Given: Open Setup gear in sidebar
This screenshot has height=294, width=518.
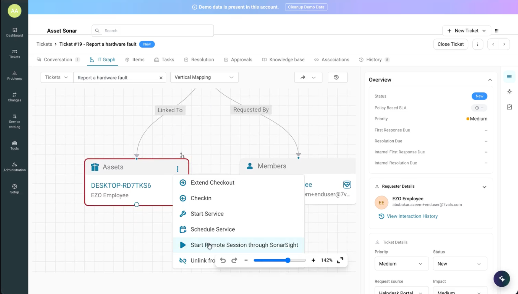Looking at the screenshot, I should [15, 189].
